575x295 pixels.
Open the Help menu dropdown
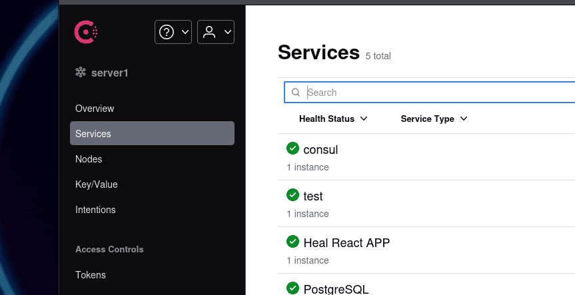tap(173, 32)
